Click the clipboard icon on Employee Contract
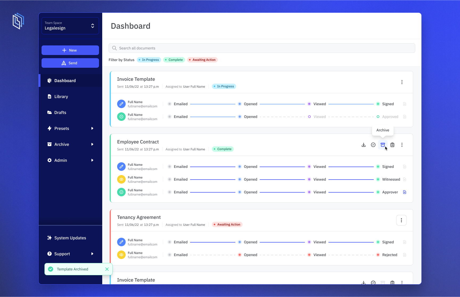Viewport: 460px width, 297px height. click(x=392, y=145)
